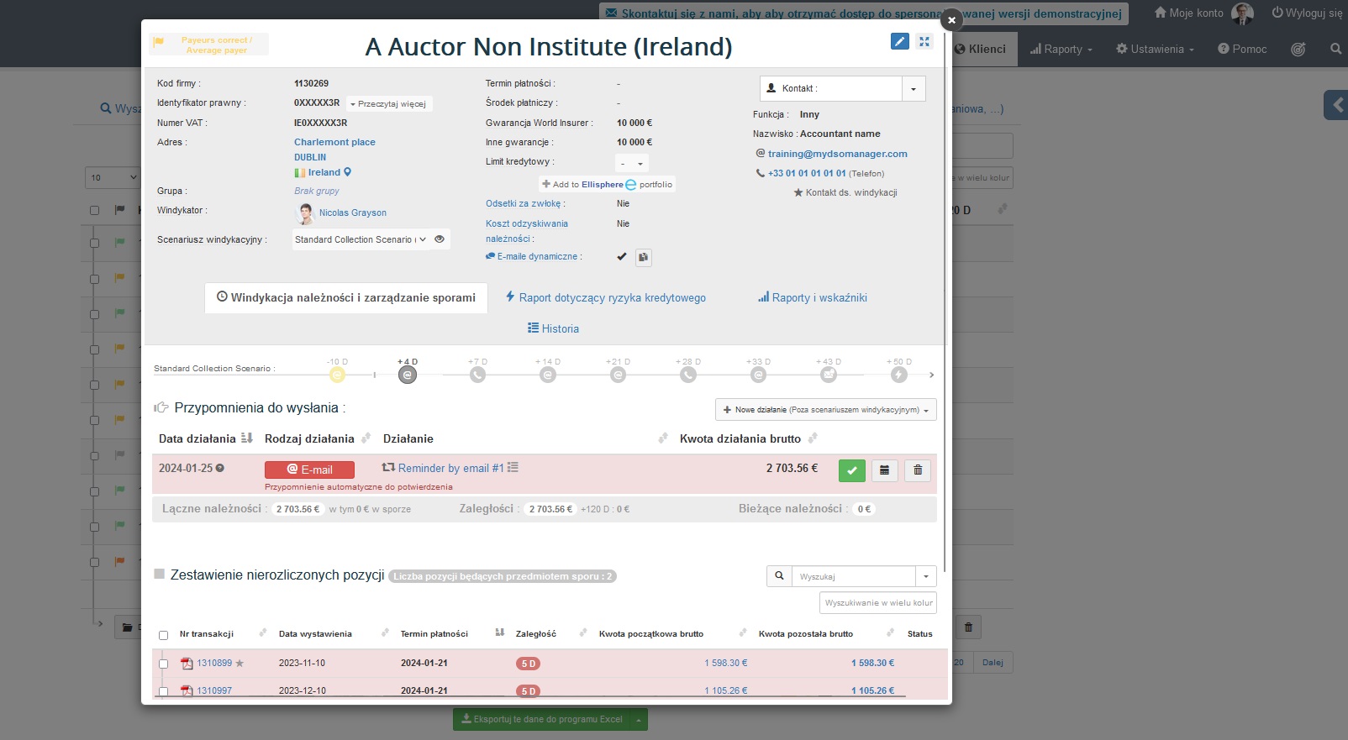Open the Historia tab
1348x740 pixels.
[x=553, y=328]
